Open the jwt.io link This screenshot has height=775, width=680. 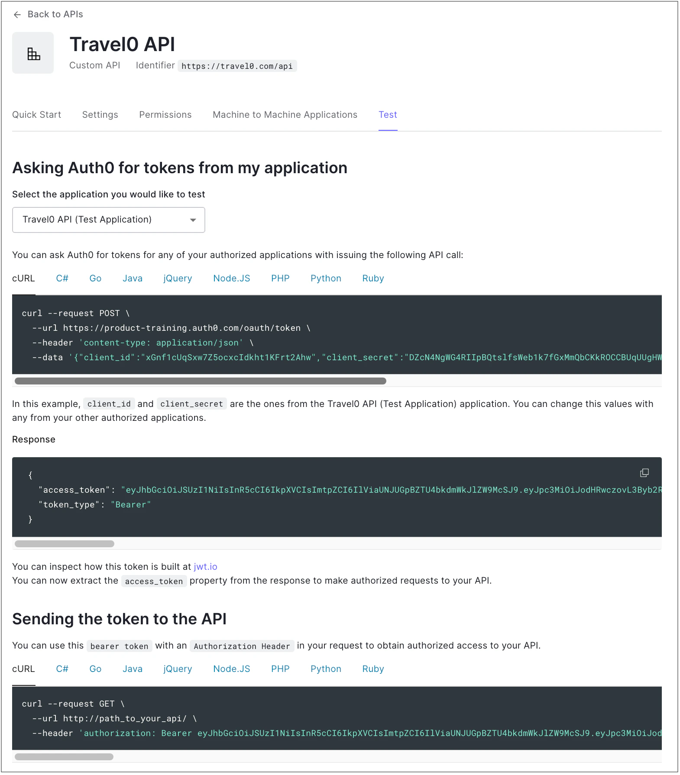coord(205,566)
